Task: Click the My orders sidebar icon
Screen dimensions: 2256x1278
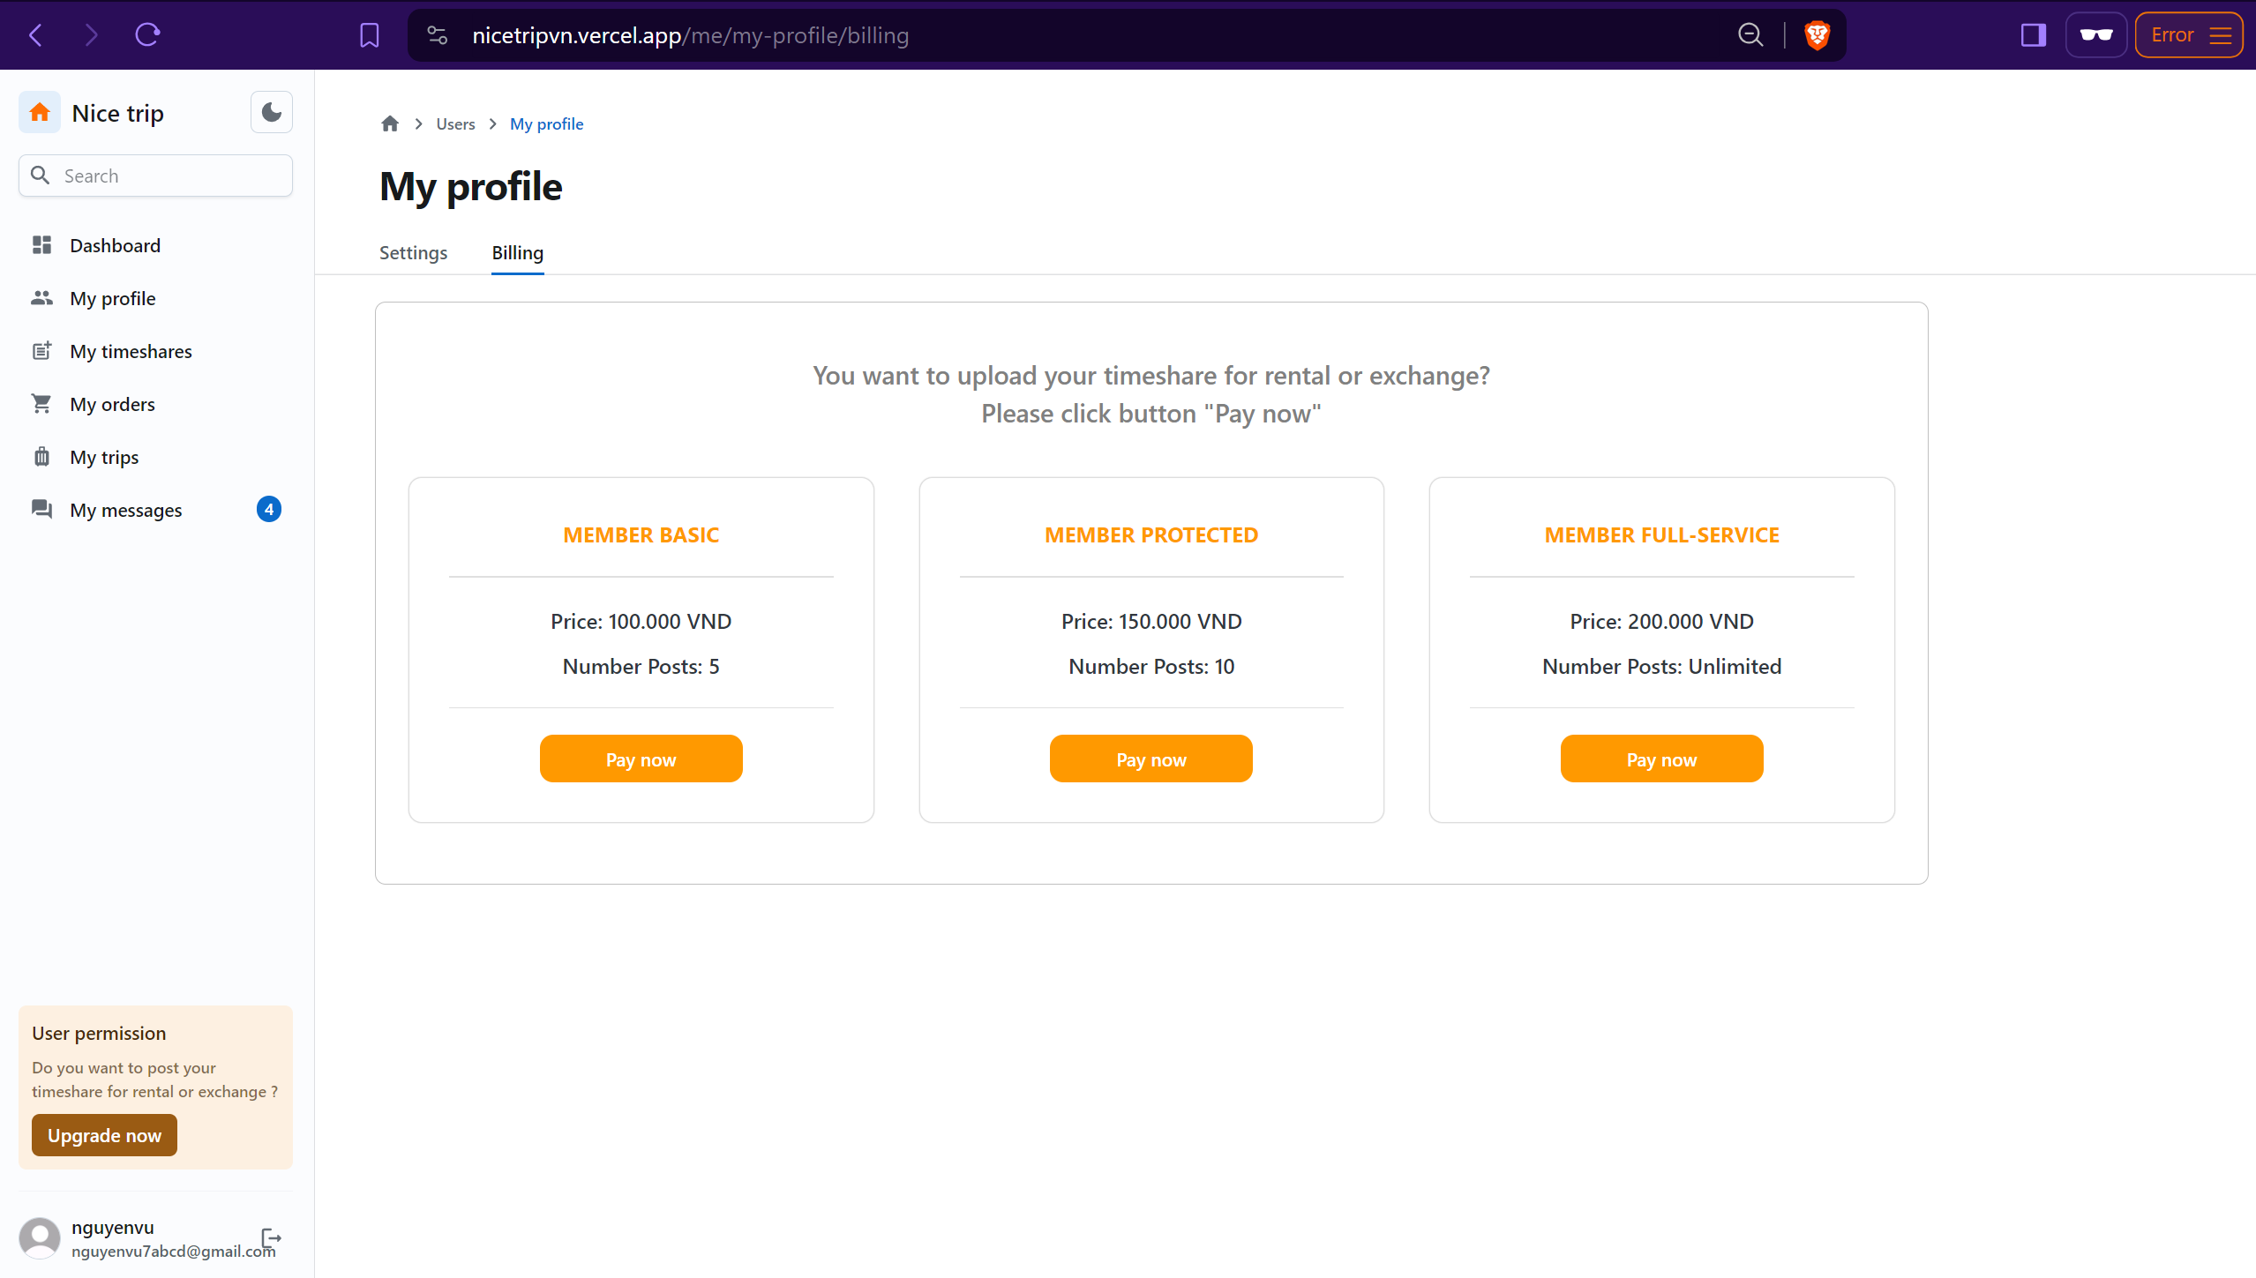Action: tap(41, 403)
